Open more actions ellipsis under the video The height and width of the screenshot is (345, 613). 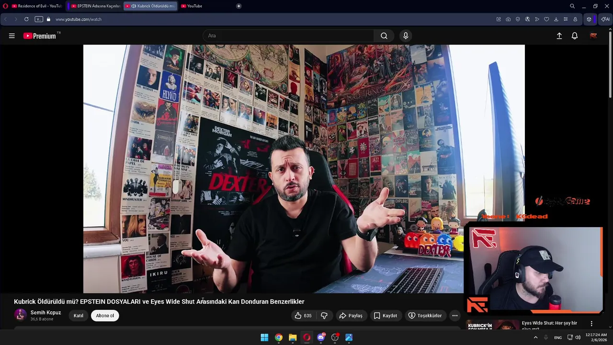pyautogui.click(x=455, y=316)
